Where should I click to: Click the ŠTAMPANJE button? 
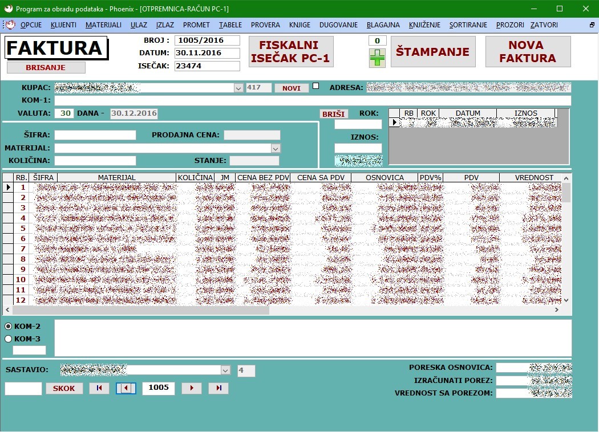pos(433,52)
